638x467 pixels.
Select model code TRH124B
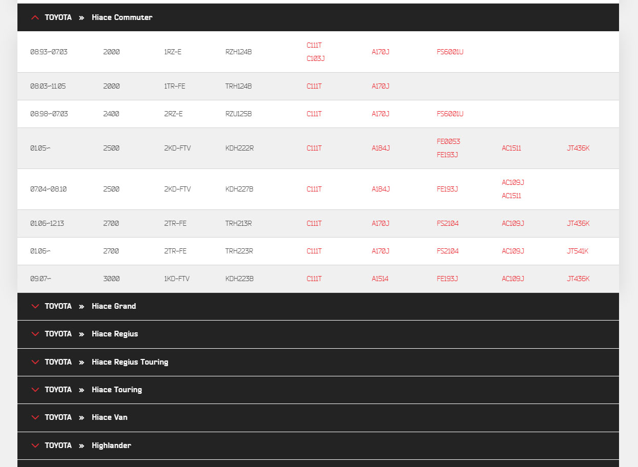coord(239,86)
